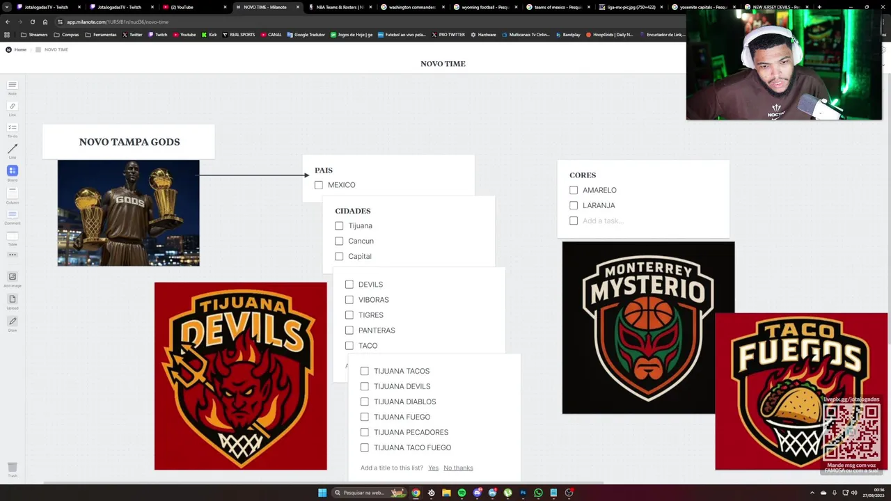This screenshot has height=501, width=891.
Task: Open the Compras bookmark folder
Action: pos(66,35)
